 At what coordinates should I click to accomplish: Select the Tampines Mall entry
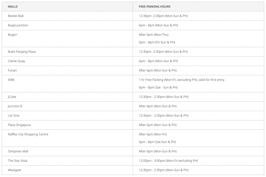click(x=18, y=151)
